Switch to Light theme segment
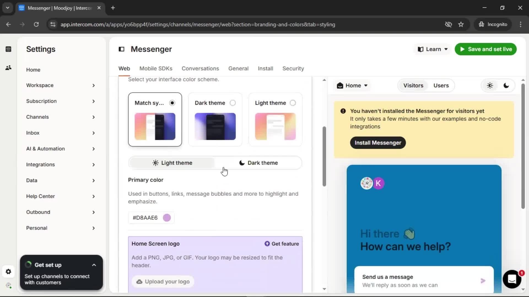529x297 pixels. 172,163
